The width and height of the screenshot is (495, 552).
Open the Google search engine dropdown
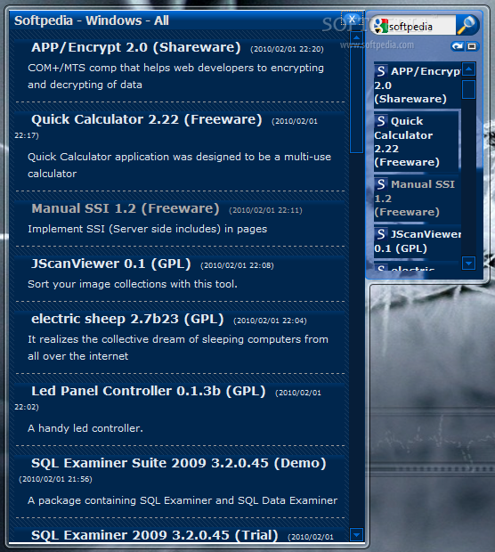tap(380, 26)
